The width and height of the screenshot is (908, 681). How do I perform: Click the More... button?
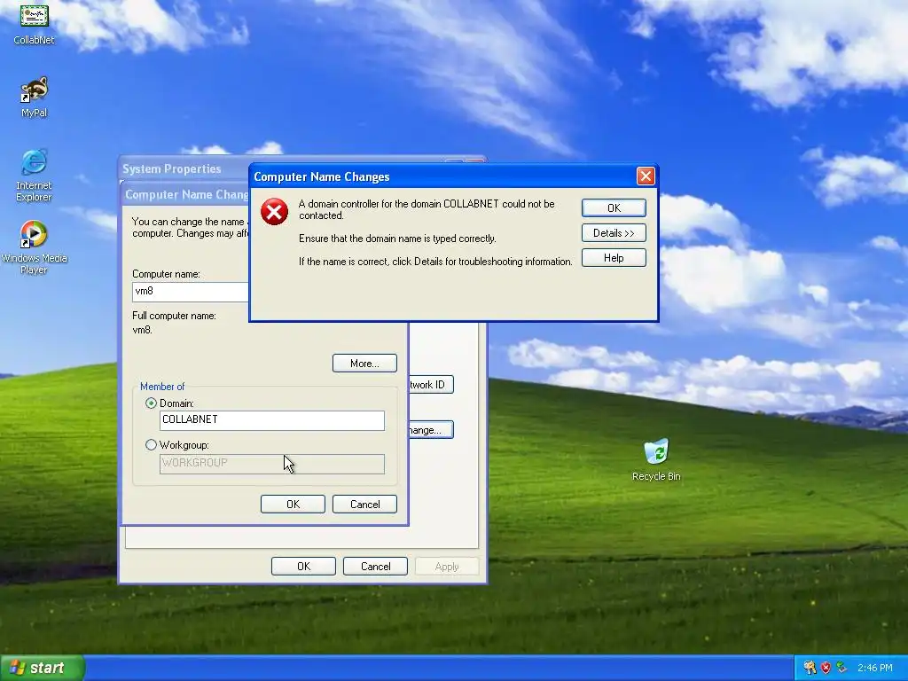(364, 363)
